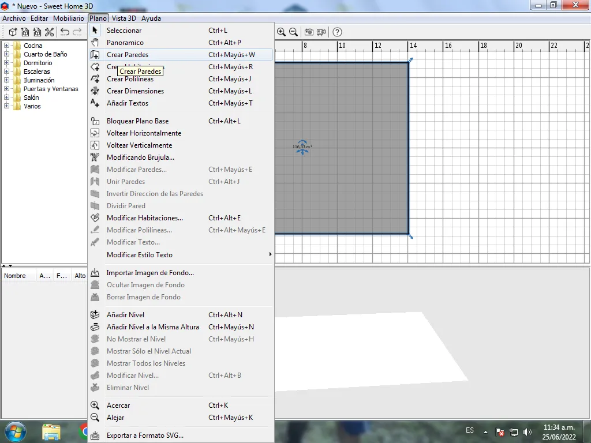Screen dimensions: 591x443
Task: Click the Añadir Nivel icon
Action: click(95, 314)
